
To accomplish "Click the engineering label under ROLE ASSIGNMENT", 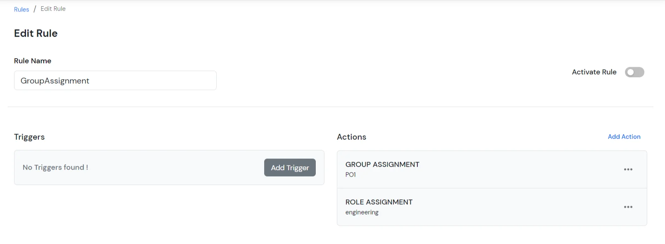I will pyautogui.click(x=362, y=212).
